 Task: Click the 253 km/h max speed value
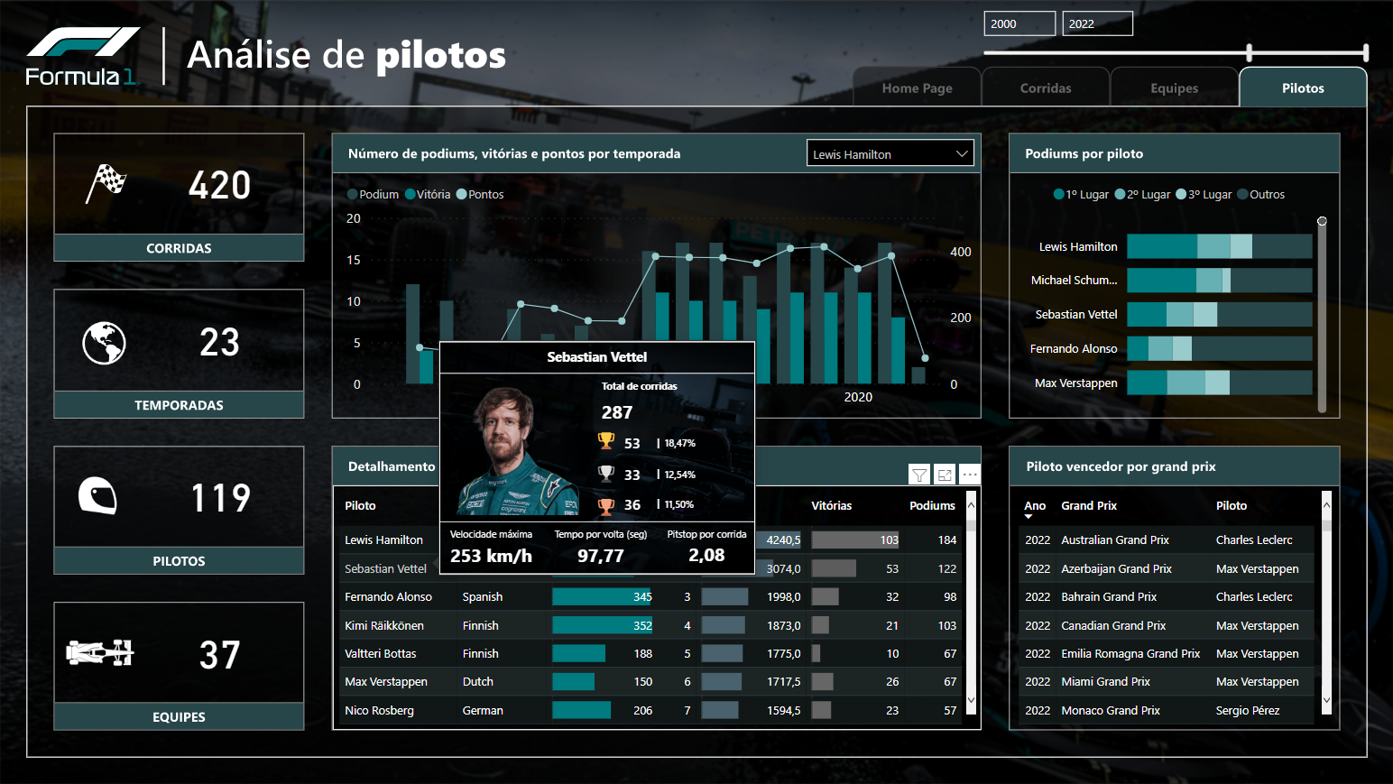coord(491,556)
